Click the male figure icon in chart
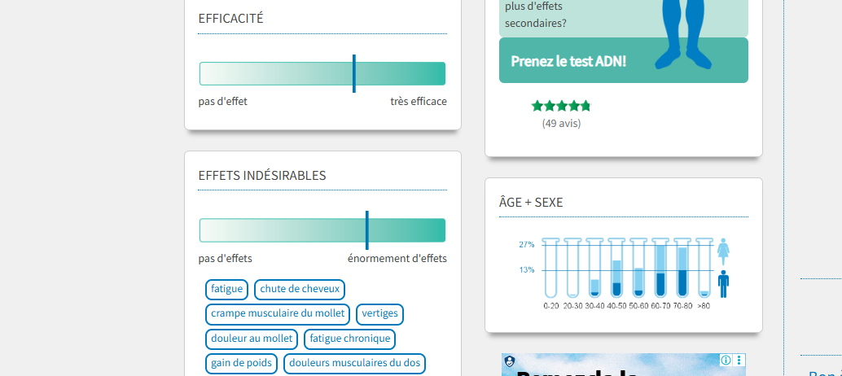This screenshot has width=842, height=376. pyautogui.click(x=723, y=284)
